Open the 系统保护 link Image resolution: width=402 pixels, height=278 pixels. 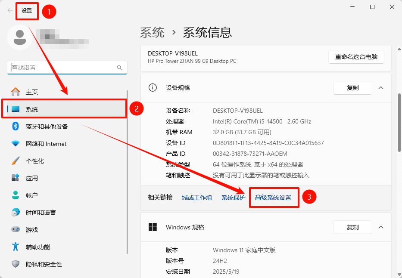pos(233,198)
